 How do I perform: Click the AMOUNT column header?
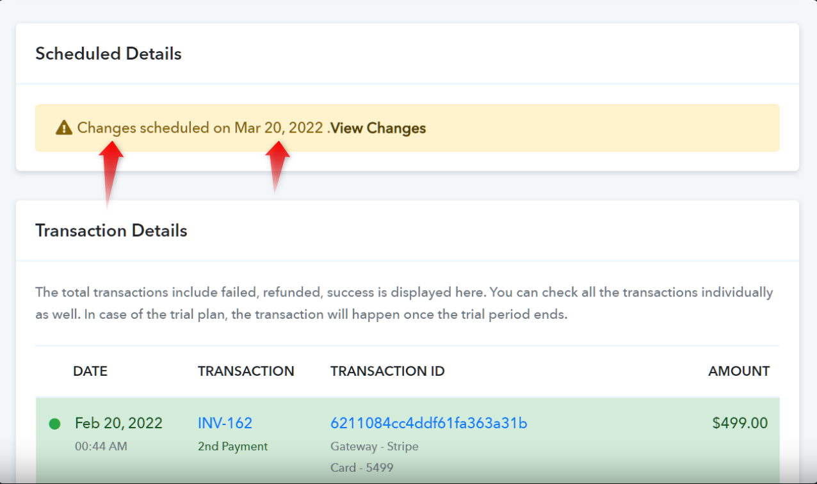739,371
